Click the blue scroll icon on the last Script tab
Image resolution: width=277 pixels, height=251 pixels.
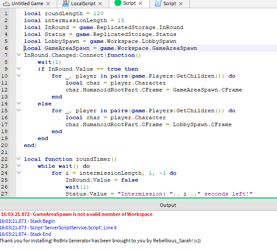(x=157, y=3)
